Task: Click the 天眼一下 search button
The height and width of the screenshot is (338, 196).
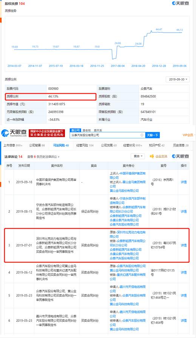Action: click(x=152, y=135)
